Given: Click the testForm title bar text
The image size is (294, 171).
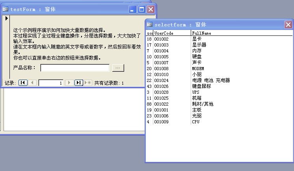Looking at the screenshot, I should [x=33, y=9].
